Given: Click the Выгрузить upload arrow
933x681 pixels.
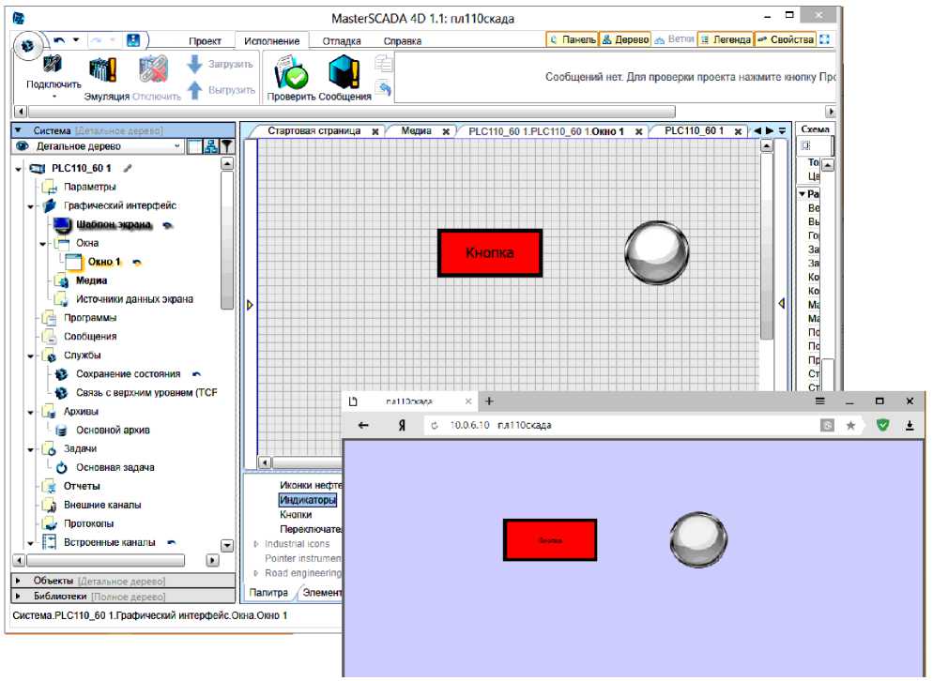Looking at the screenshot, I should point(194,90).
